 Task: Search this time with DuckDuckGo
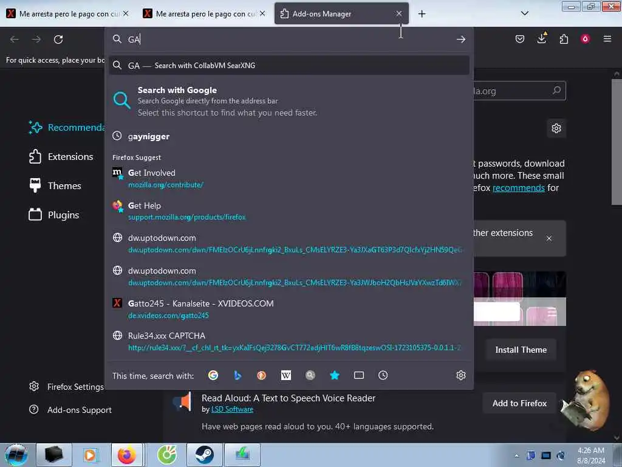tap(261, 375)
